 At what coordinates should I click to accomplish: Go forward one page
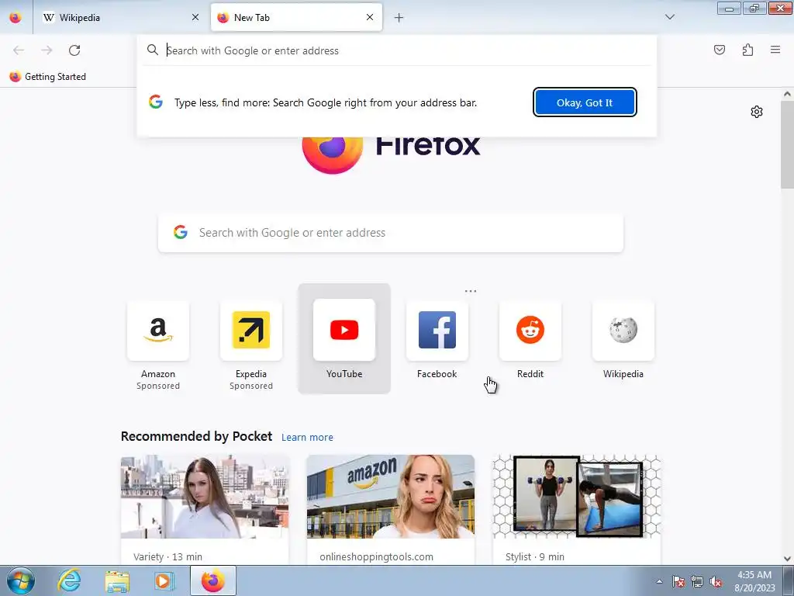[x=47, y=50]
